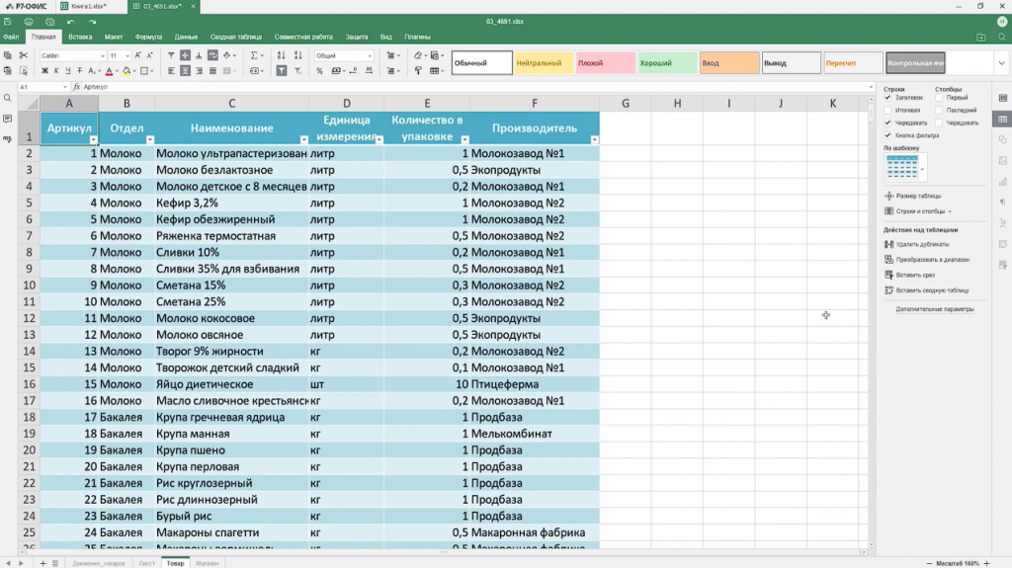Open Наименование column filter dropdown
1012x568 pixels.
(x=304, y=139)
